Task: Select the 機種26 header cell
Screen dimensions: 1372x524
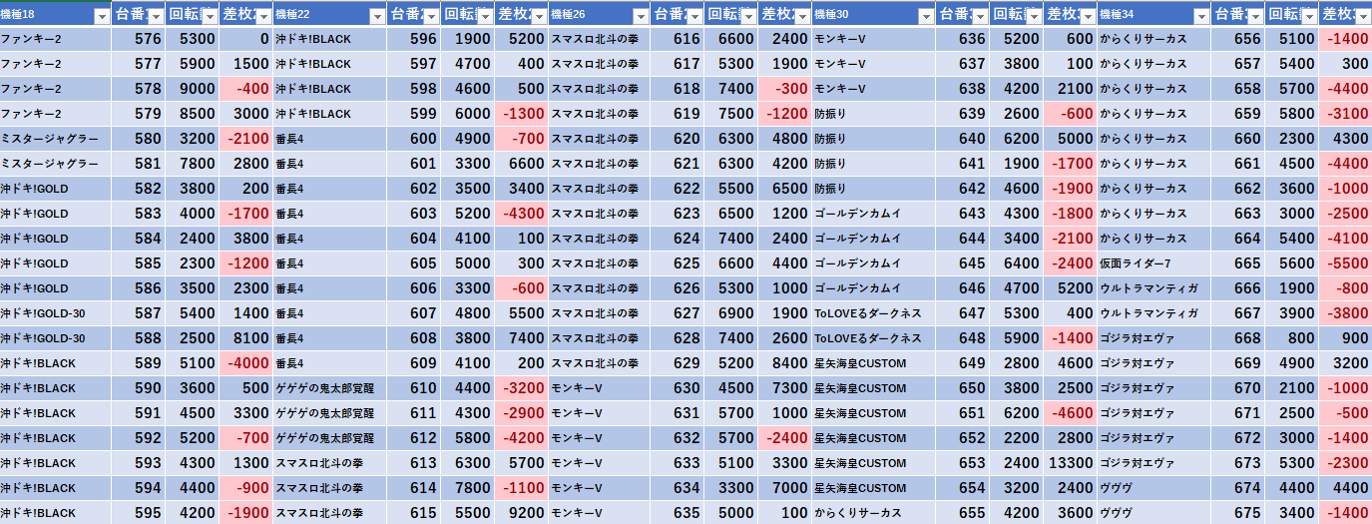Action: click(x=599, y=15)
